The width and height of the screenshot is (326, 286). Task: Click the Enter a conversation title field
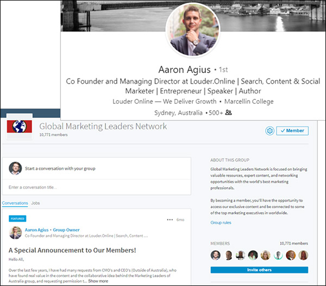tap(97, 187)
